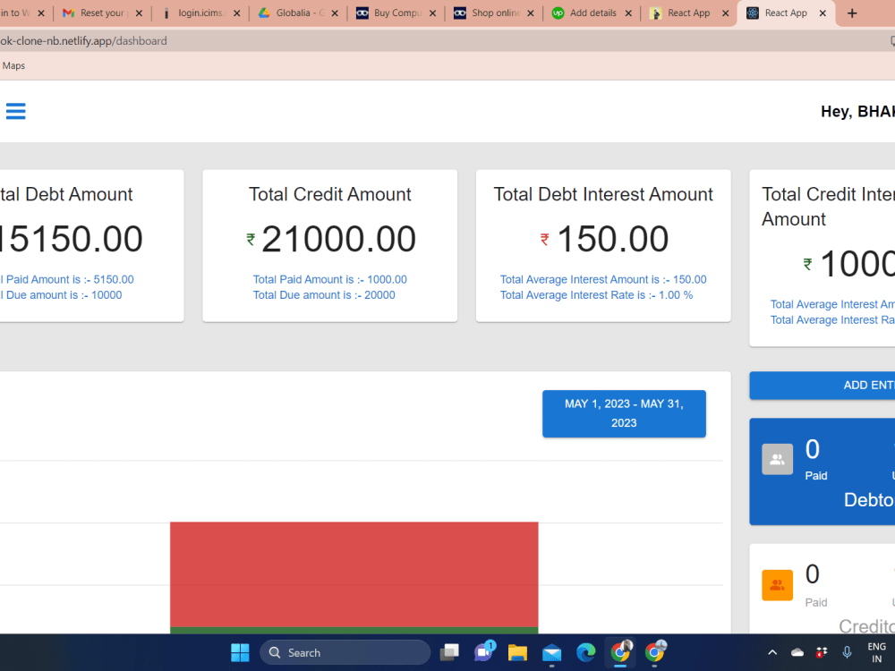Click Total Average Interest Rate 1.00 % text
895x671 pixels.
(596, 295)
